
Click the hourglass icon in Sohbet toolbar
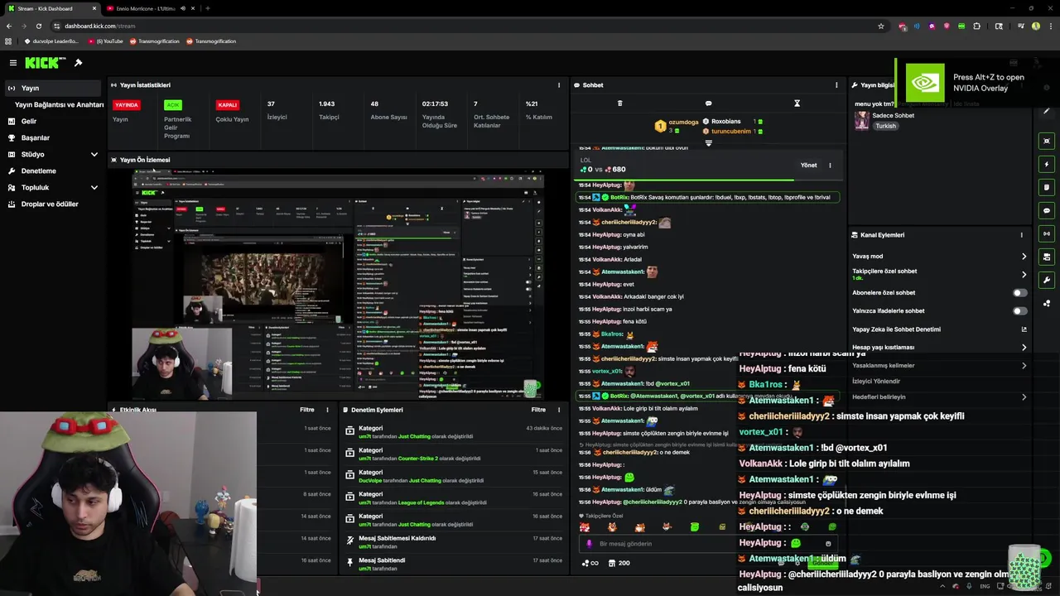(x=797, y=103)
